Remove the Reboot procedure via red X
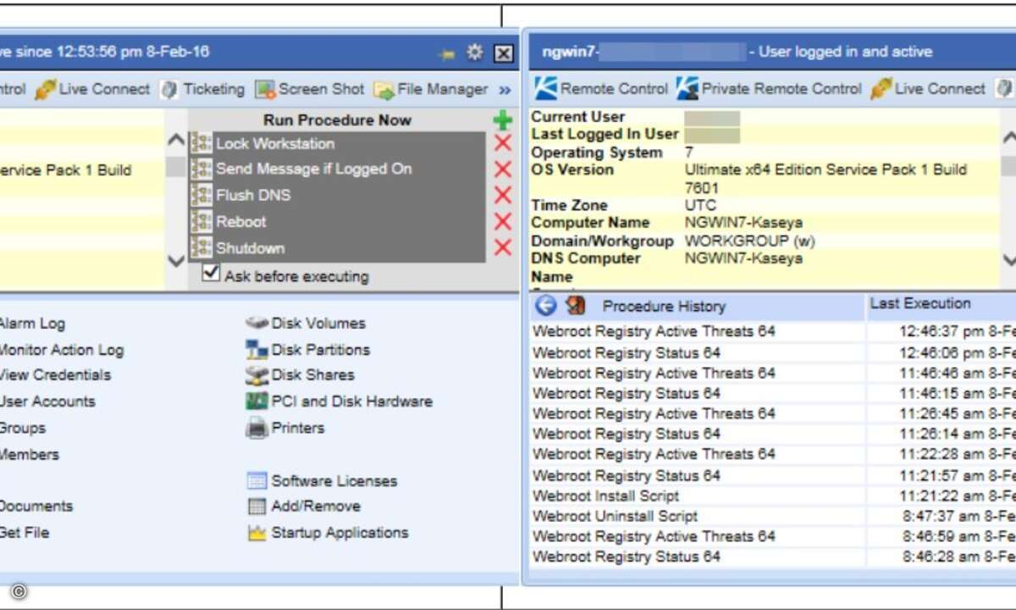This screenshot has width=1016, height=610. click(503, 221)
